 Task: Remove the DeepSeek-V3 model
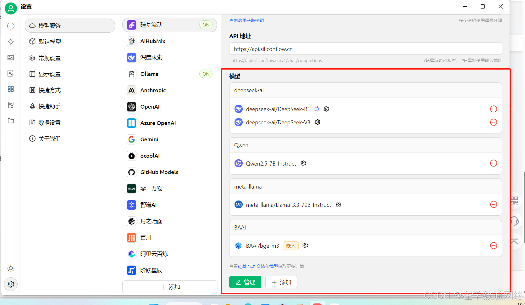494,122
